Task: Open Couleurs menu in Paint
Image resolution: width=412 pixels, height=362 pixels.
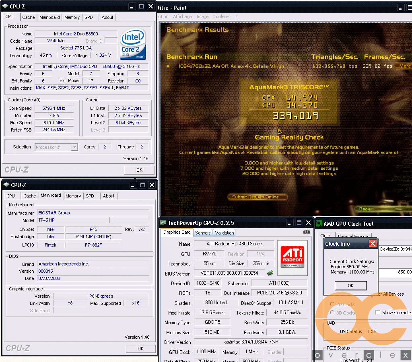Action: [222, 16]
